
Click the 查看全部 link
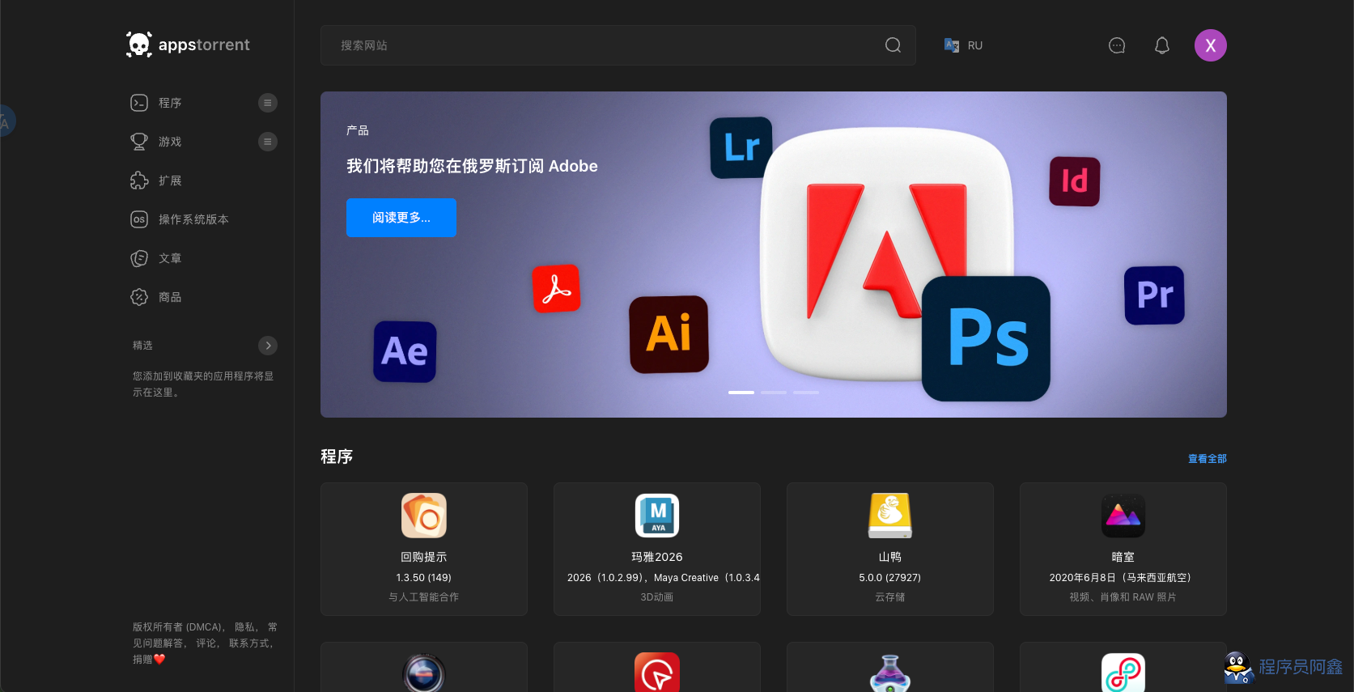(x=1208, y=459)
